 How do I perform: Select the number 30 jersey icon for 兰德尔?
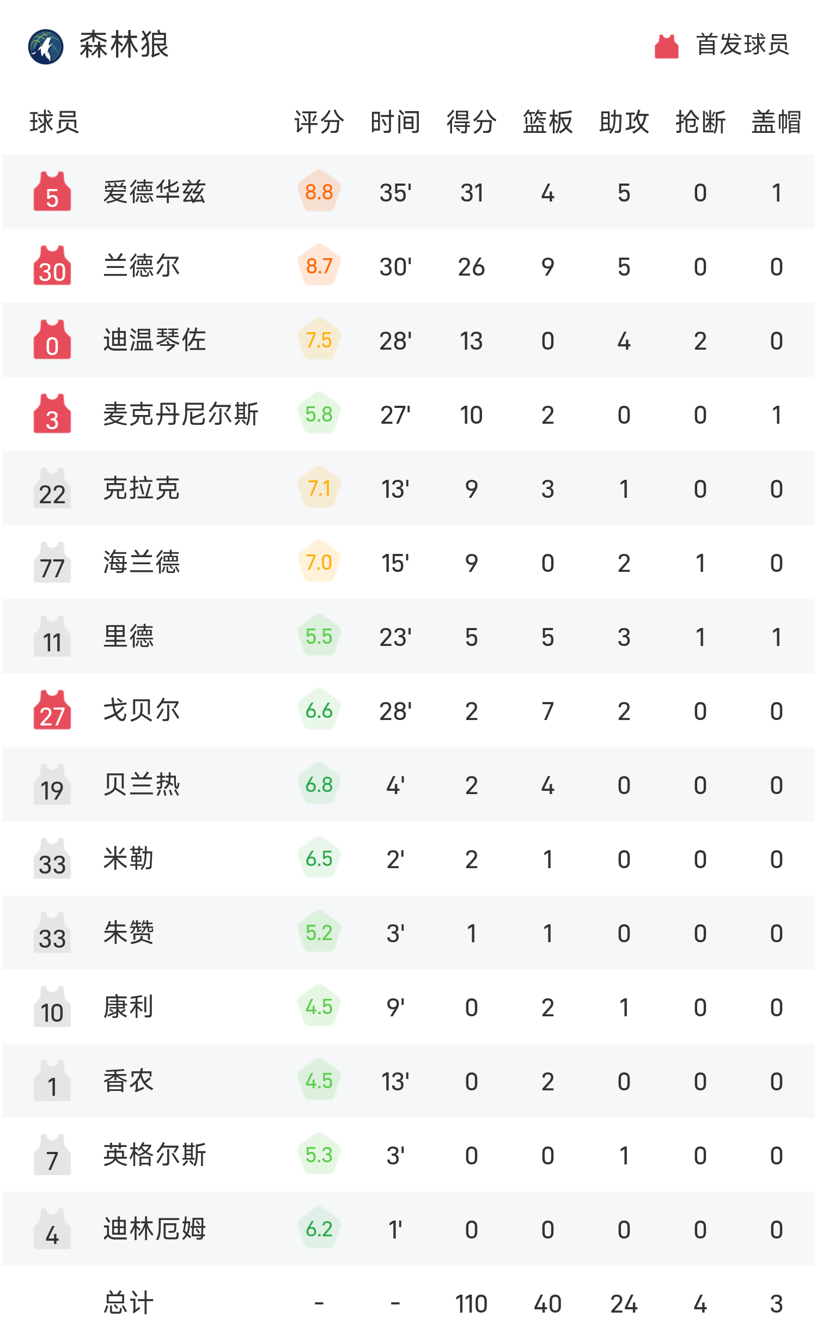[52, 266]
